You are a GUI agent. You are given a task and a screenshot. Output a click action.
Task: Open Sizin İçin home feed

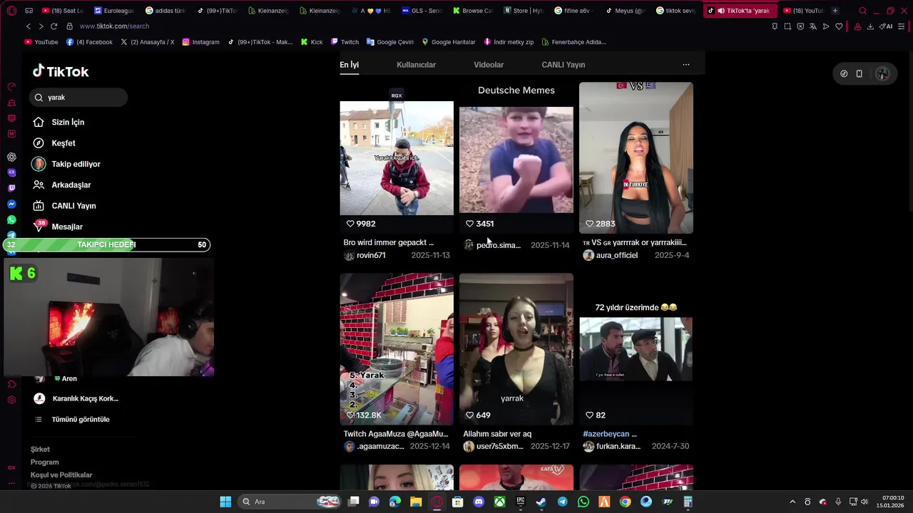click(x=58, y=123)
